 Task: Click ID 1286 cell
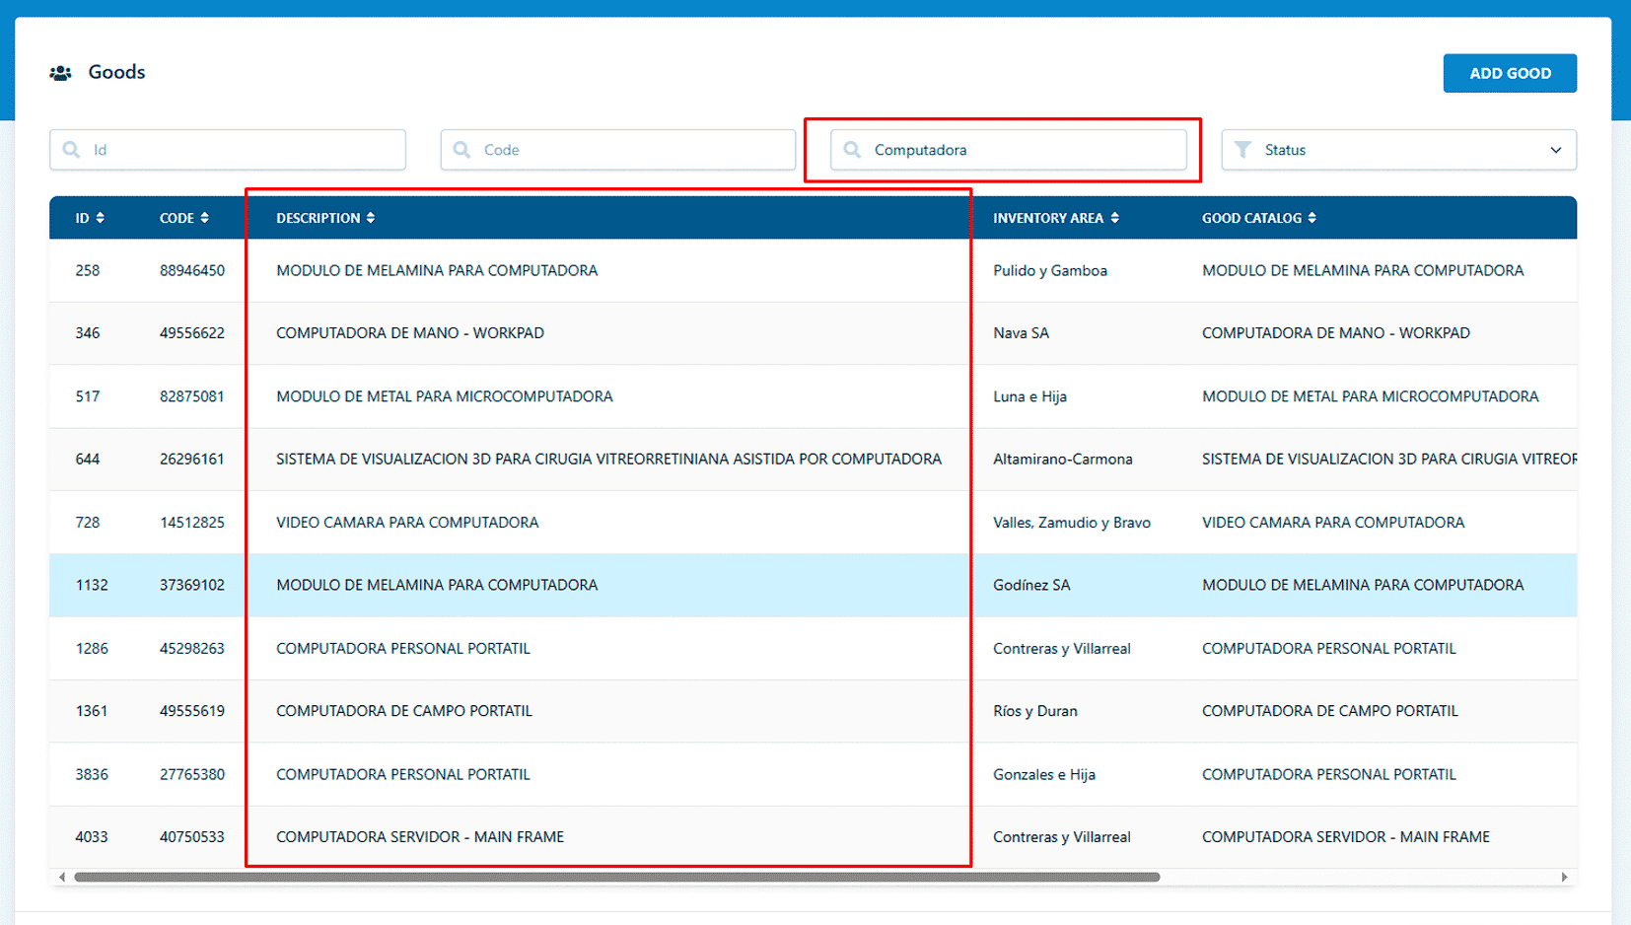(92, 648)
